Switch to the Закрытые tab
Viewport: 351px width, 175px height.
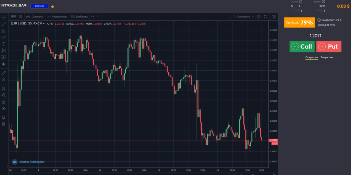point(327,57)
